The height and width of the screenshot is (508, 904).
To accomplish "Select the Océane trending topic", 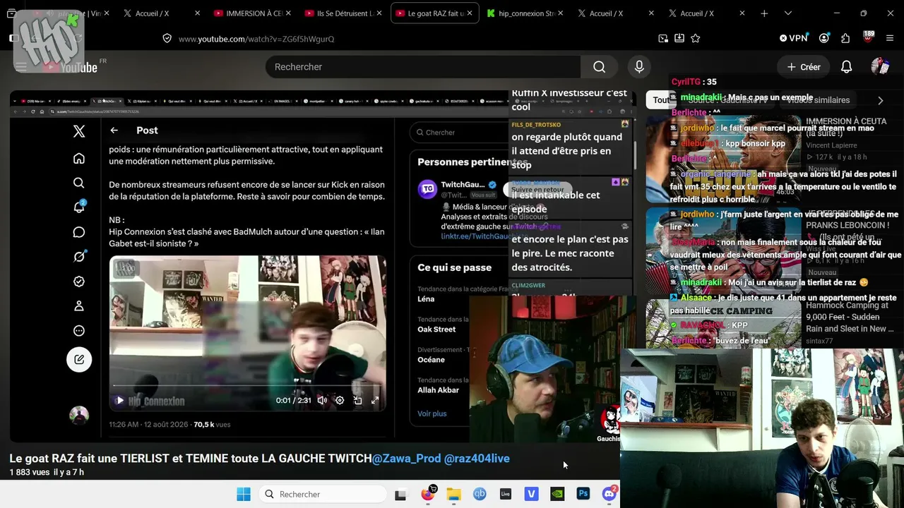I will (431, 360).
